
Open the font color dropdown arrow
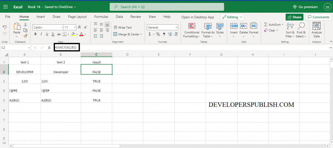(x=85, y=34)
